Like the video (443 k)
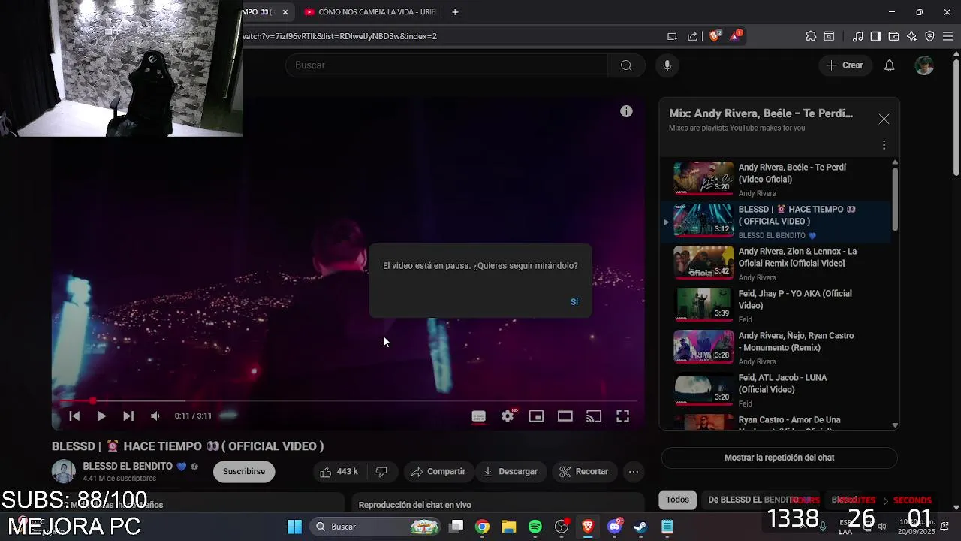 339,472
